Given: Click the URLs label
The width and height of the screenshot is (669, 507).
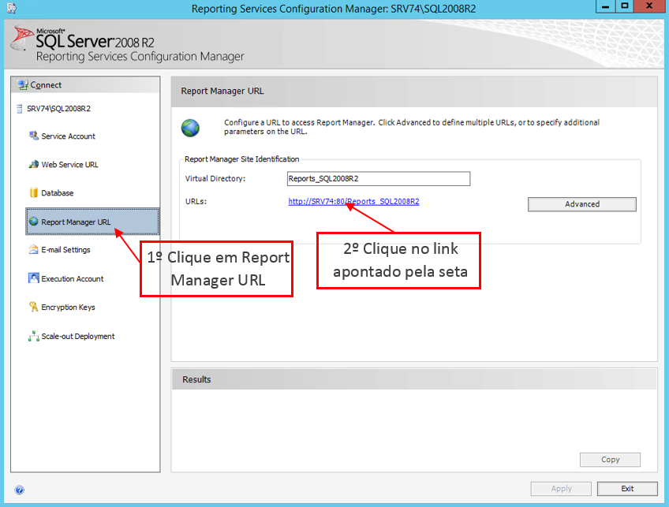Looking at the screenshot, I should tap(196, 201).
